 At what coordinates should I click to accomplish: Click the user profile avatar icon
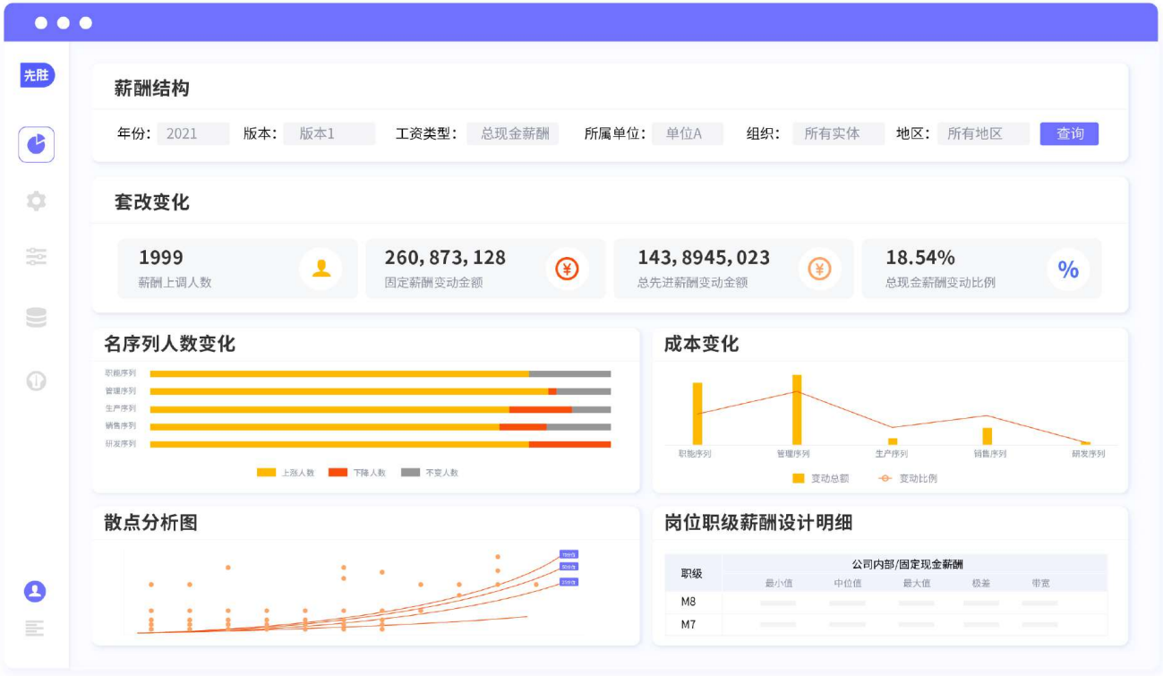coord(35,591)
